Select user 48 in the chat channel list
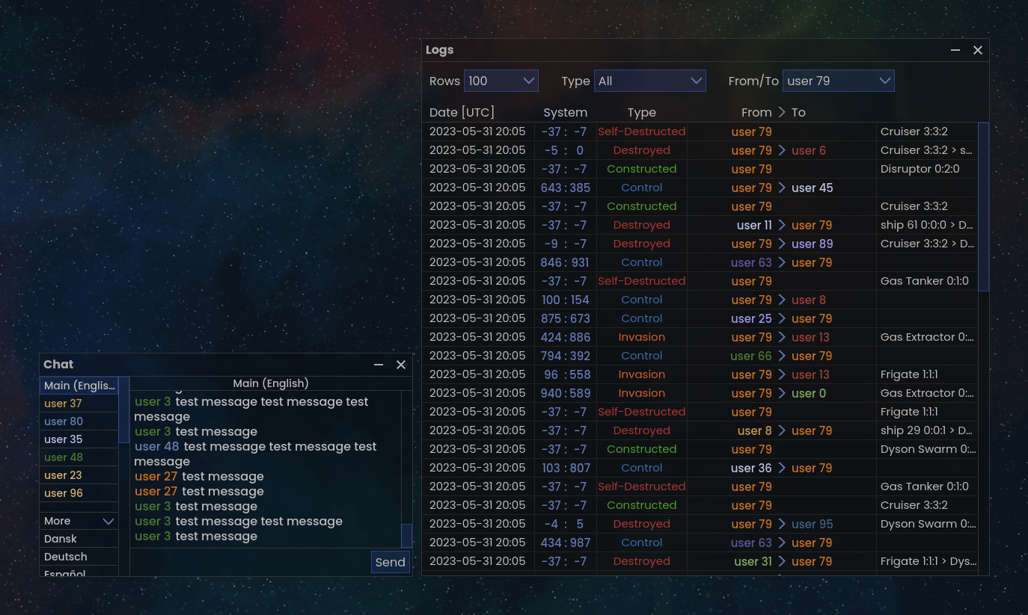Image resolution: width=1028 pixels, height=615 pixels. pyautogui.click(x=79, y=457)
